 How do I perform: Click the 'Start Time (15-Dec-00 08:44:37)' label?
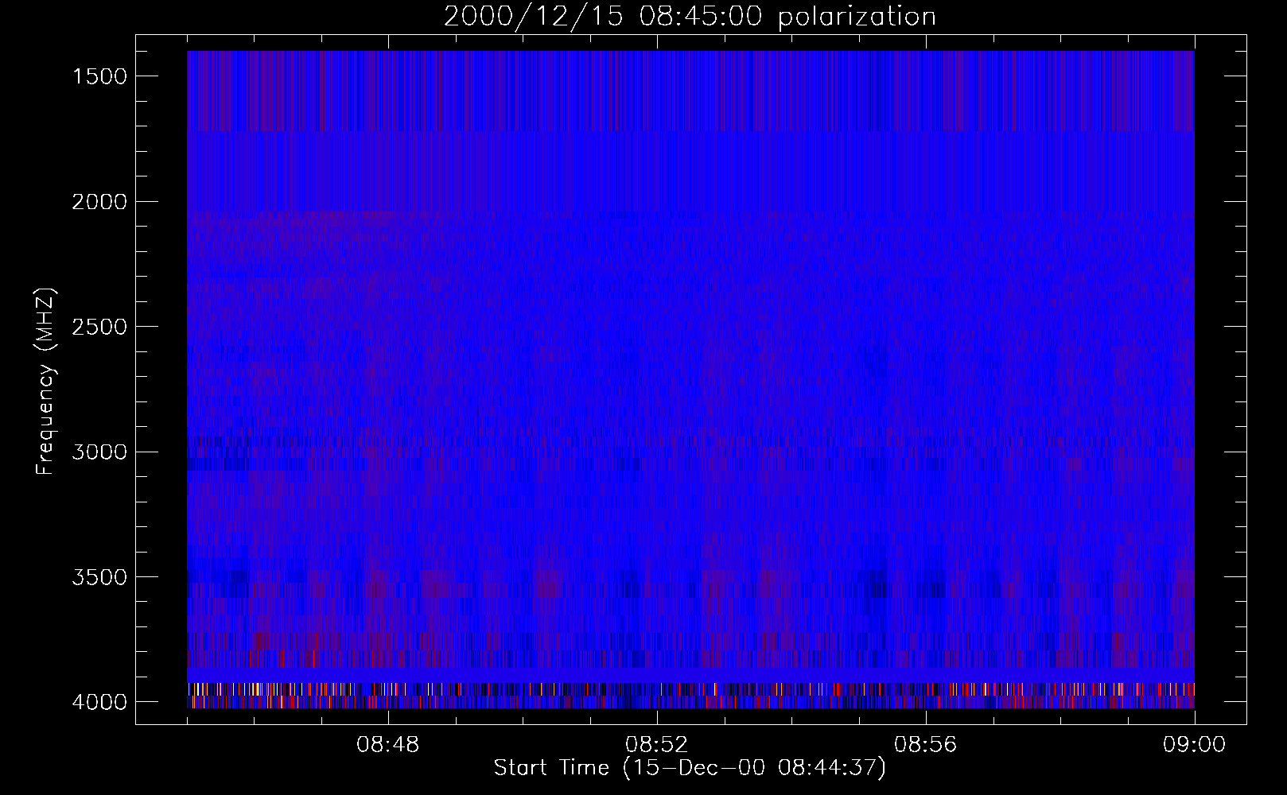[690, 768]
